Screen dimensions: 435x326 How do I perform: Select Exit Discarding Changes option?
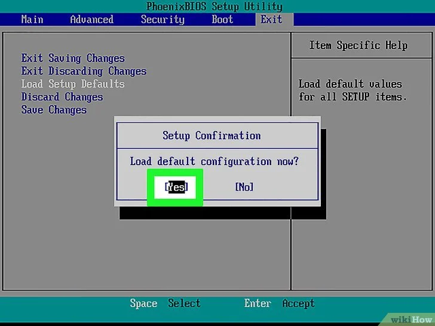tap(84, 71)
